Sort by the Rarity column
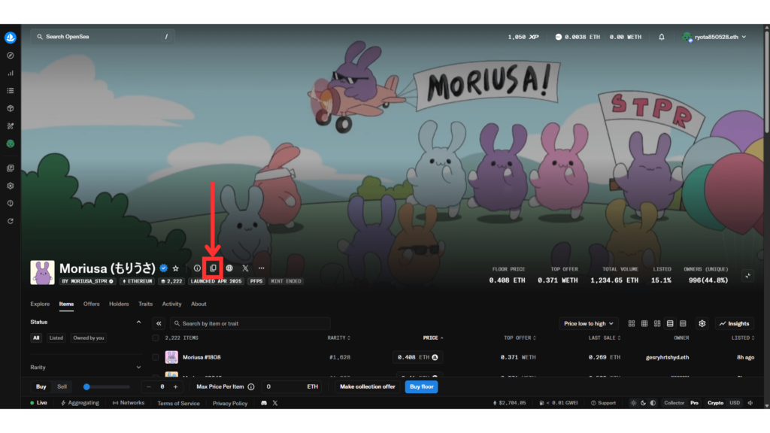This screenshot has width=770, height=433. click(x=339, y=338)
